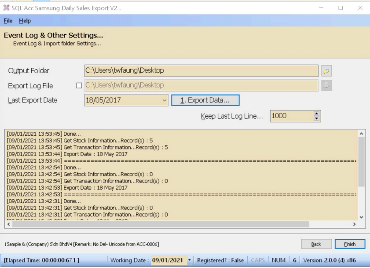
Task: Maximize the application window
Action: coord(341,8)
